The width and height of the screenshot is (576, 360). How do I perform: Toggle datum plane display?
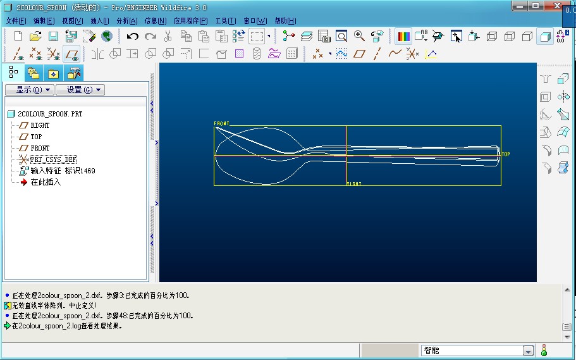click(71, 54)
